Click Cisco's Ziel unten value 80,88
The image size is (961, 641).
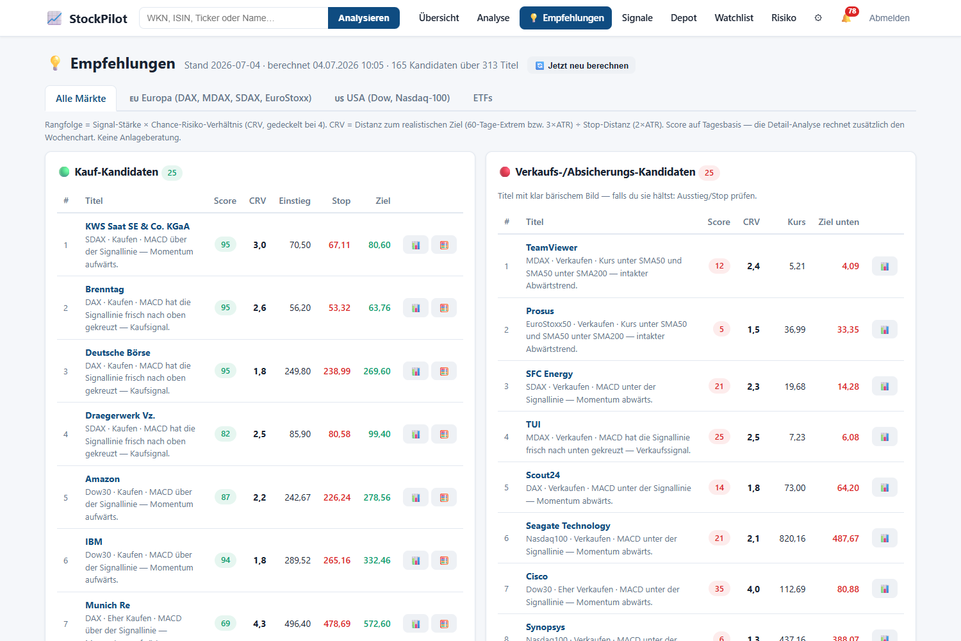click(x=848, y=589)
